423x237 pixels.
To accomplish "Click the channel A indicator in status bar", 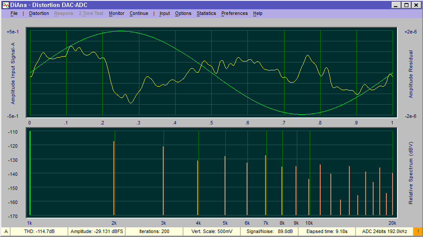I will click(6, 231).
